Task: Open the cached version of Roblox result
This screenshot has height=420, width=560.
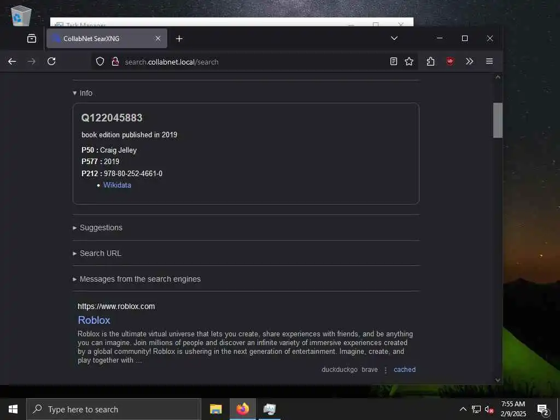Action: (x=405, y=369)
